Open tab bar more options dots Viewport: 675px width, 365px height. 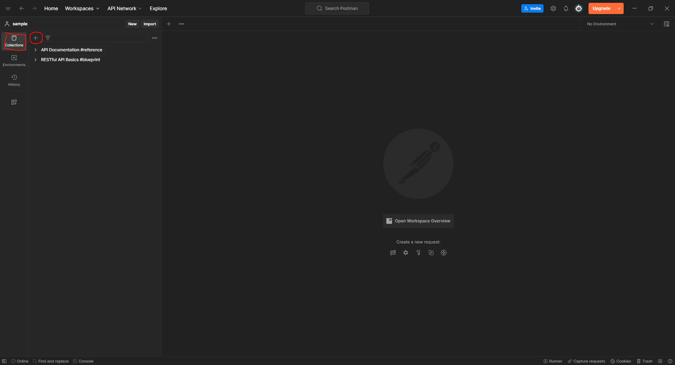click(181, 24)
